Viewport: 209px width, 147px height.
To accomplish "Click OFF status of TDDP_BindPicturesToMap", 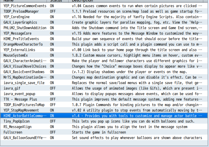I will coord(53,105).
